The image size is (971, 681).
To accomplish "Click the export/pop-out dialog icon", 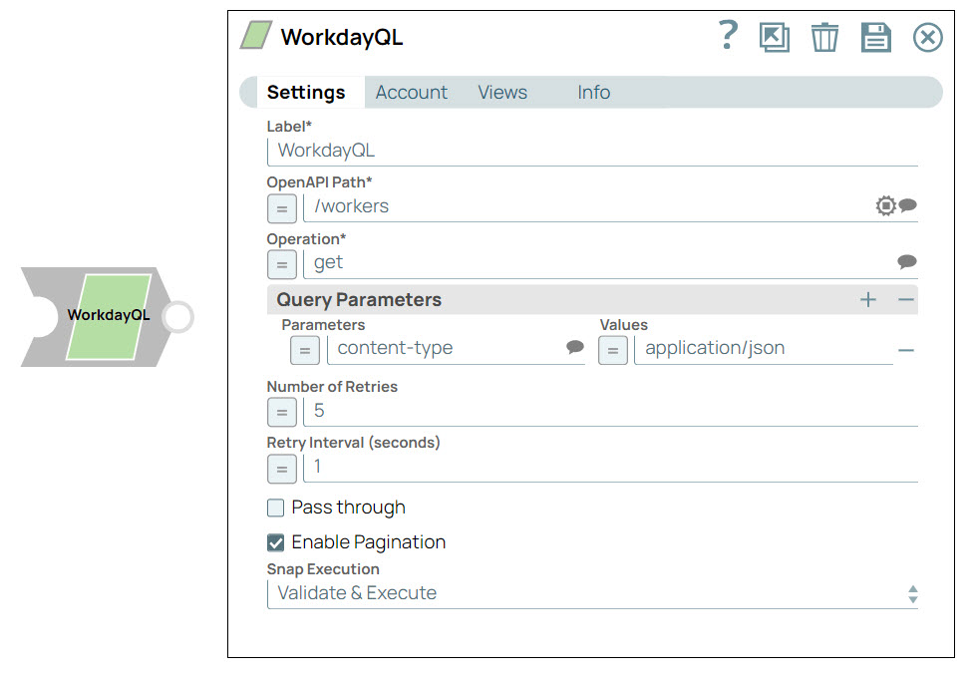I will click(x=774, y=37).
